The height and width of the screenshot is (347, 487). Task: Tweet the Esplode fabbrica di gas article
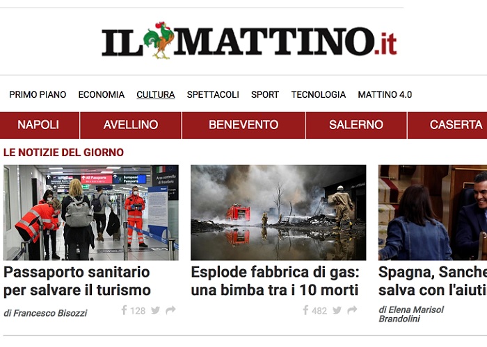point(337,310)
